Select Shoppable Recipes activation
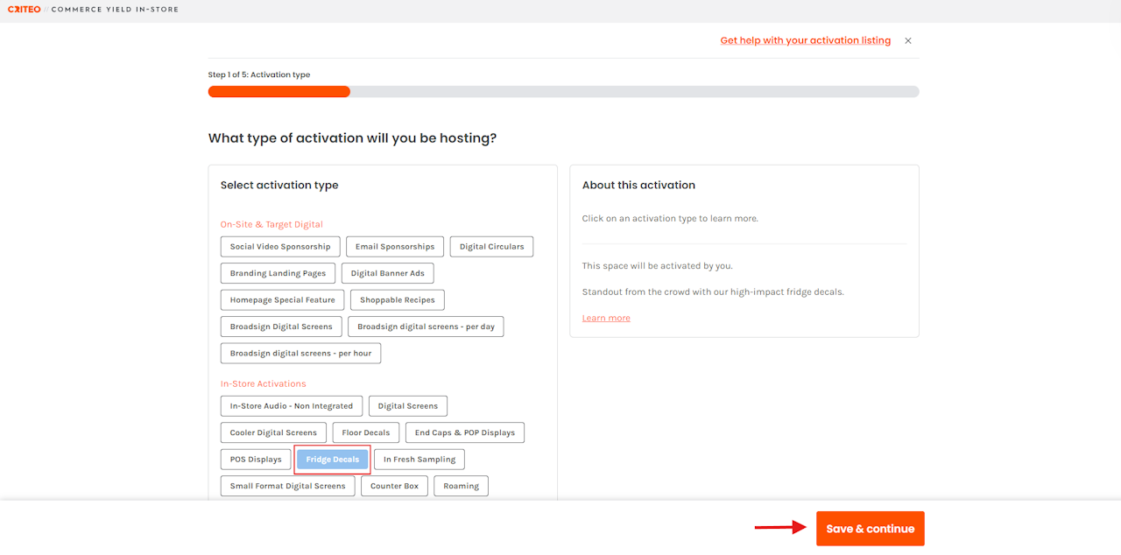The height and width of the screenshot is (555, 1121). [x=398, y=300]
